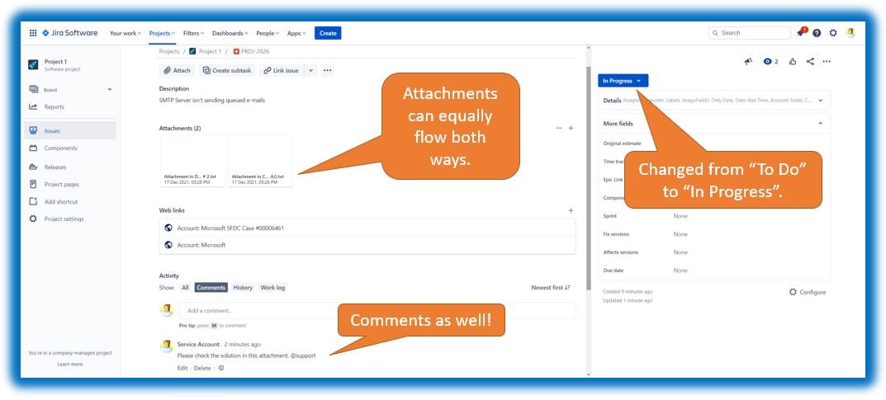Click the thumbs up vote icon
886x400 pixels.
(x=793, y=62)
